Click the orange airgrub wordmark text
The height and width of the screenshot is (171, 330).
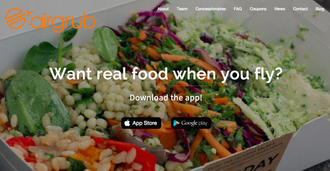tap(63, 23)
